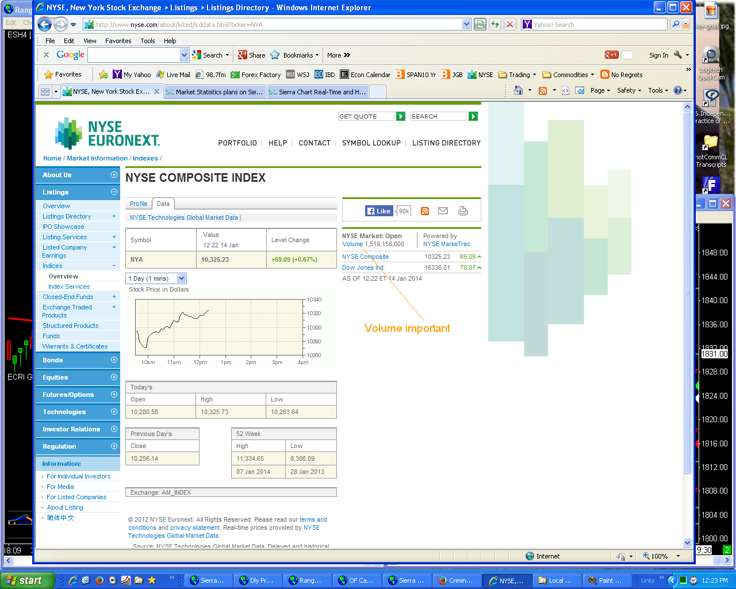Expand the About Us sidebar section
736x589 pixels.
(114, 175)
